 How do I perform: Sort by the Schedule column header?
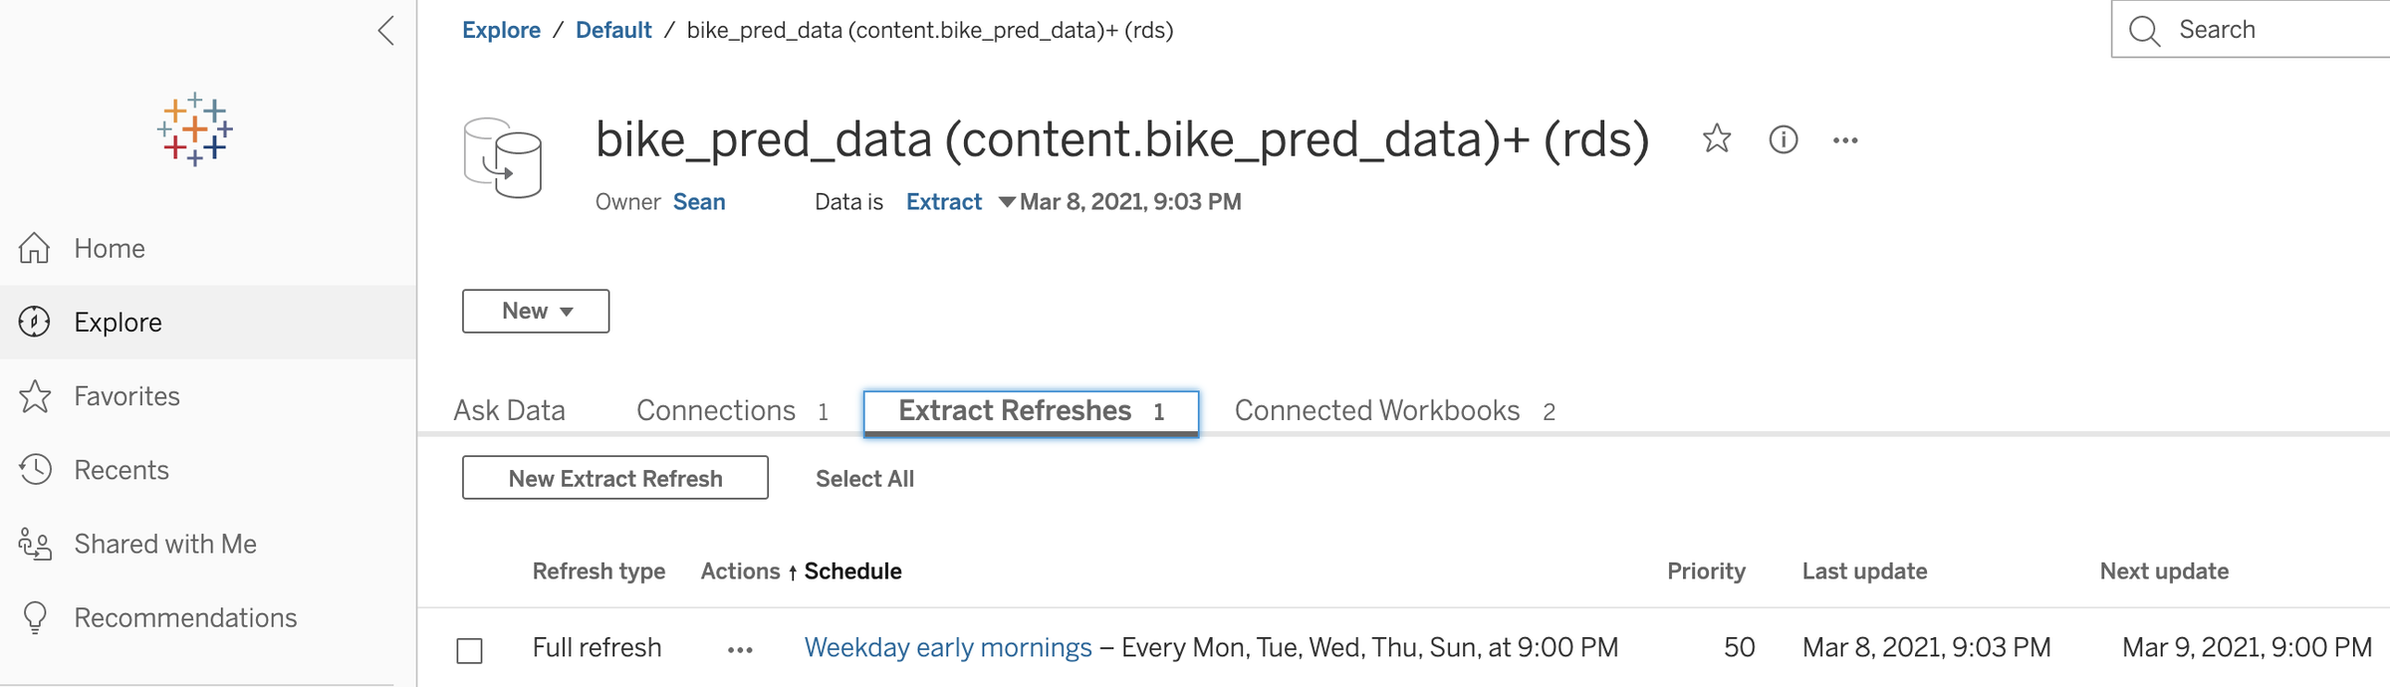[852, 572]
